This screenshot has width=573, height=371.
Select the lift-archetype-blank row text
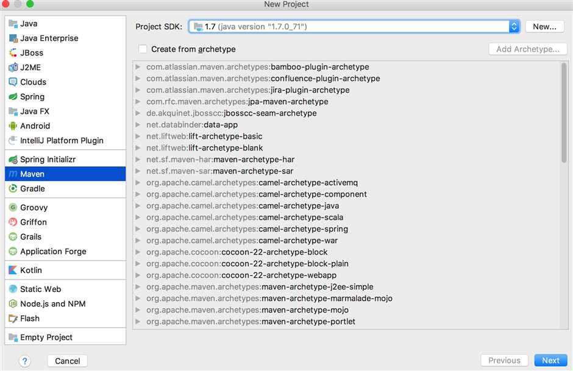coord(205,148)
